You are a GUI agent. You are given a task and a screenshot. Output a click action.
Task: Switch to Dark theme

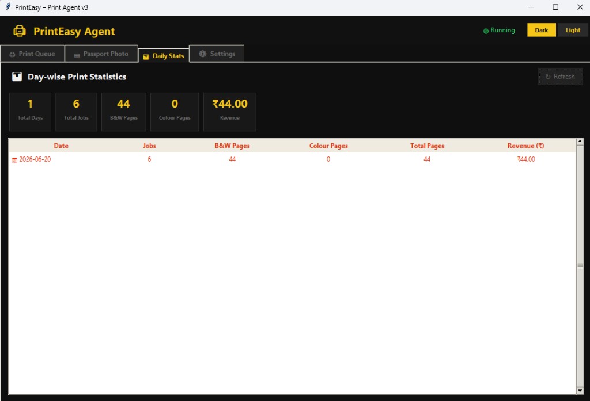[x=541, y=30]
